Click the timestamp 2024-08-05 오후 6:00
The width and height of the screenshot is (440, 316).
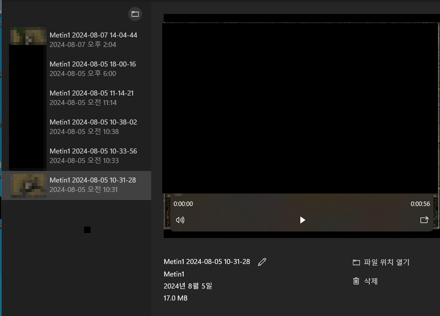point(83,73)
